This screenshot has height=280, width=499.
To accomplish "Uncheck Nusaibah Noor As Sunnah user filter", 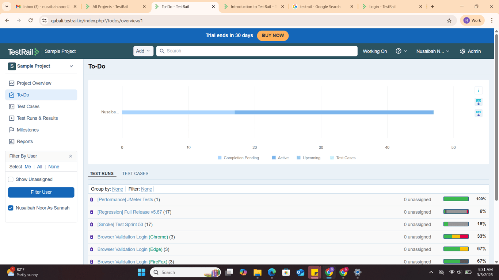I will click(x=11, y=208).
